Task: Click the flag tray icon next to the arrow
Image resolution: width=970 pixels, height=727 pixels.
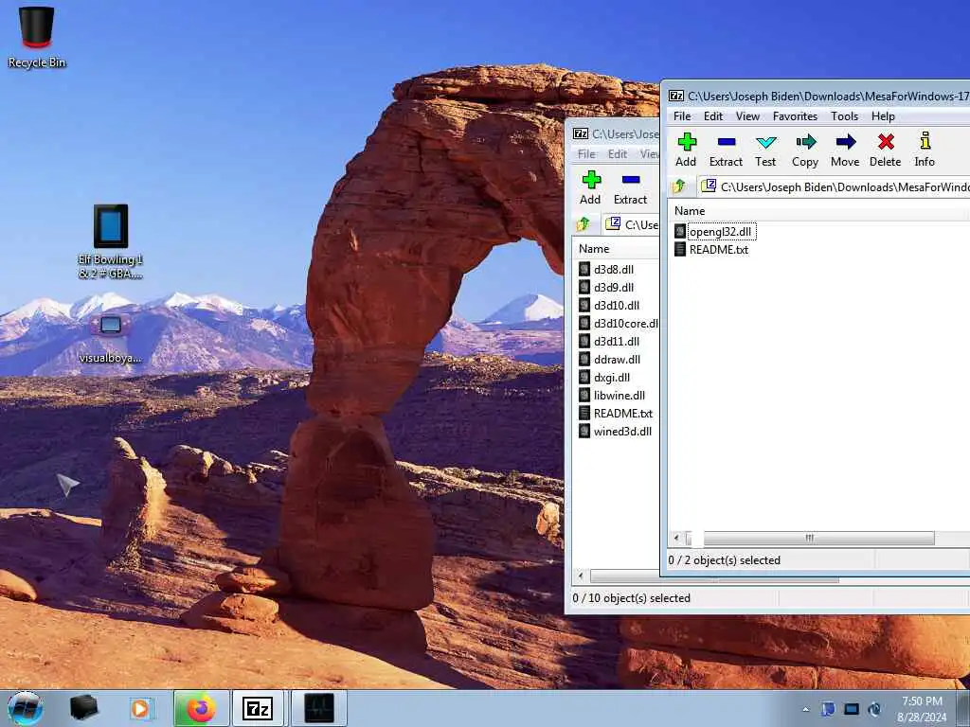Action: (x=828, y=709)
